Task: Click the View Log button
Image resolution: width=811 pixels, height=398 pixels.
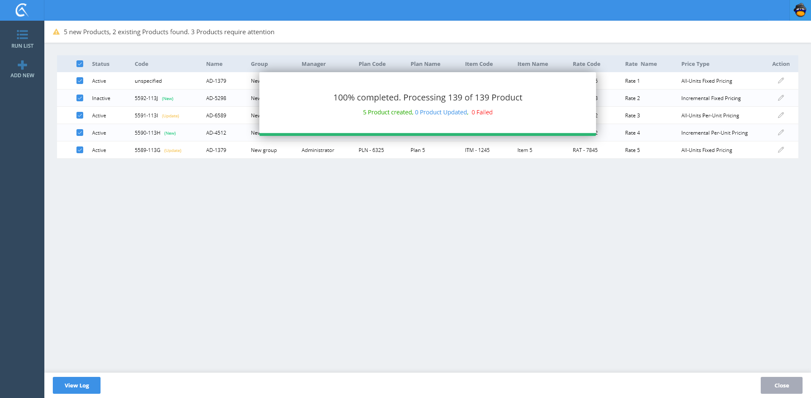Action: pyautogui.click(x=76, y=385)
